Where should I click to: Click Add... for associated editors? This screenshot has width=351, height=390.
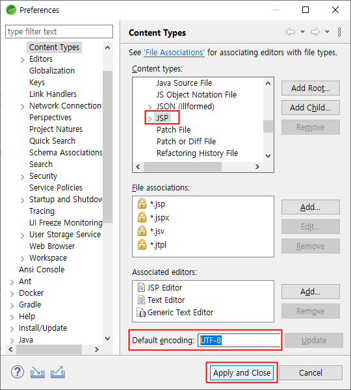311,291
